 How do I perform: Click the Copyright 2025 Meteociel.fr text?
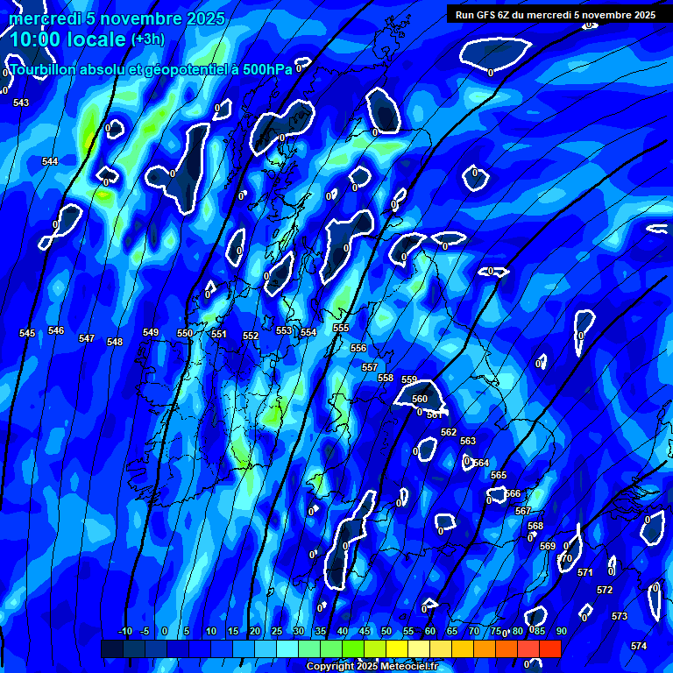(x=372, y=667)
